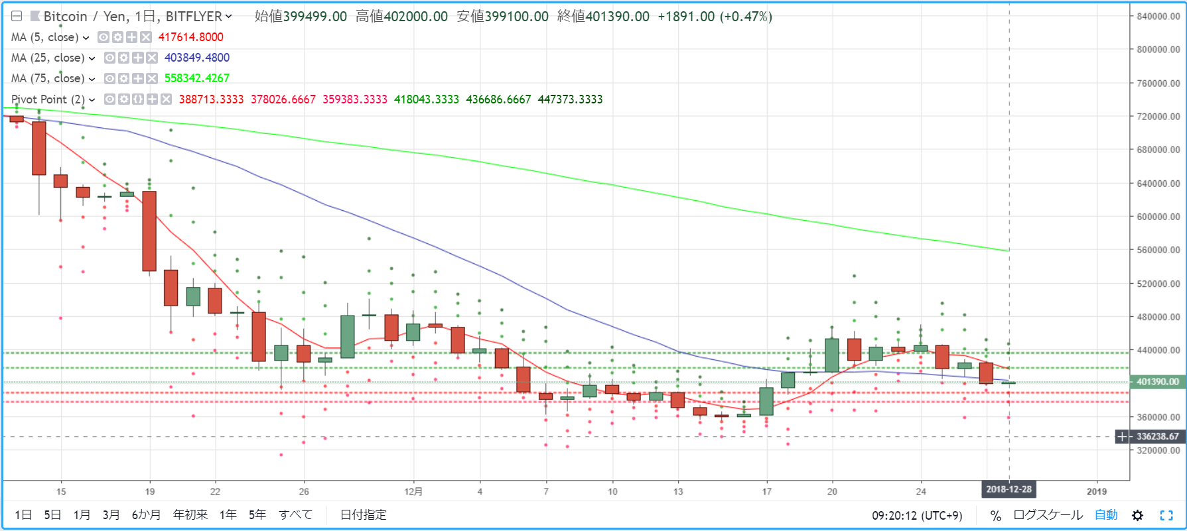This screenshot has height=531, width=1187.
Task: Open Pivot Point source code braces icon
Action: (138, 99)
